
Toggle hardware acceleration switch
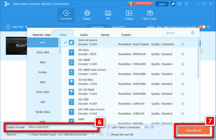tap(202, 27)
